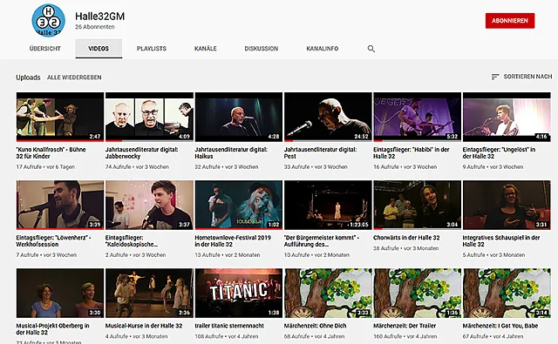Click the title Märchenzeit: Ohne Dich

[x=315, y=326]
